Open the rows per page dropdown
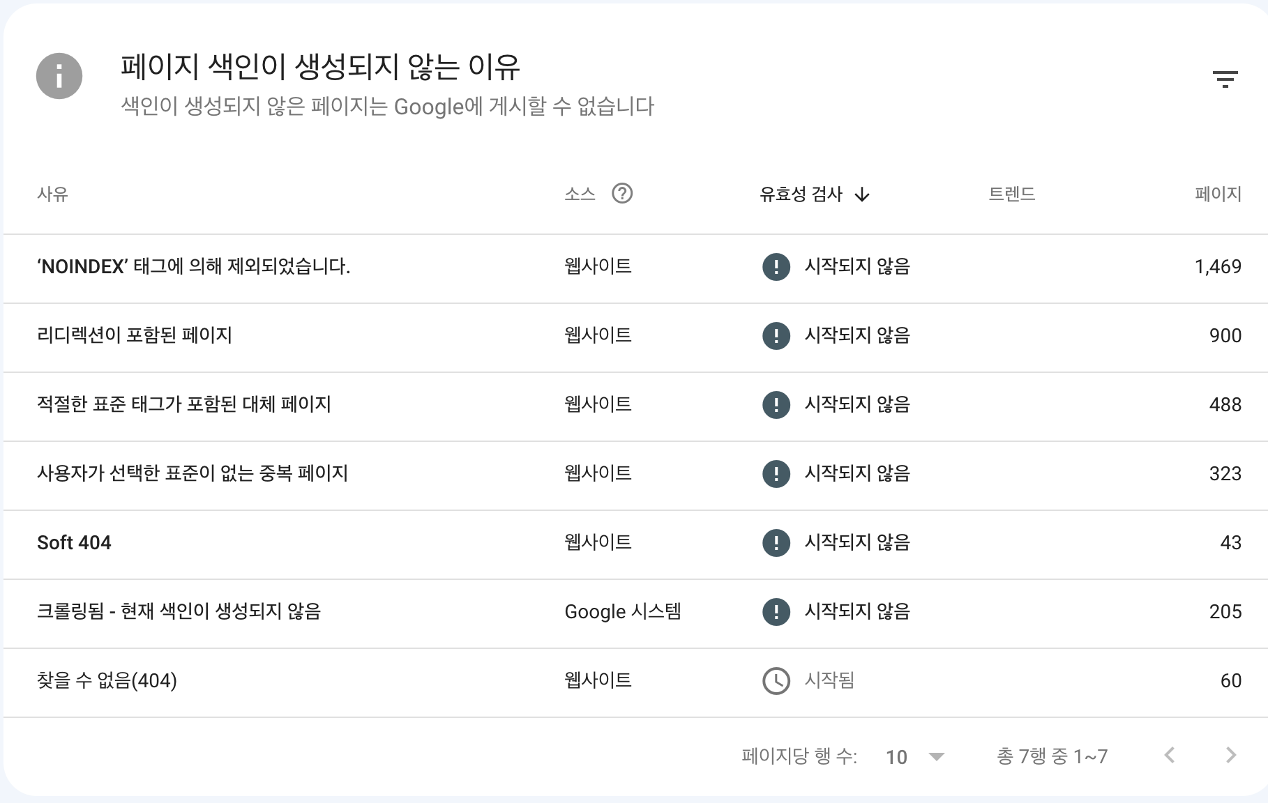This screenshot has width=1268, height=803. pos(914,756)
